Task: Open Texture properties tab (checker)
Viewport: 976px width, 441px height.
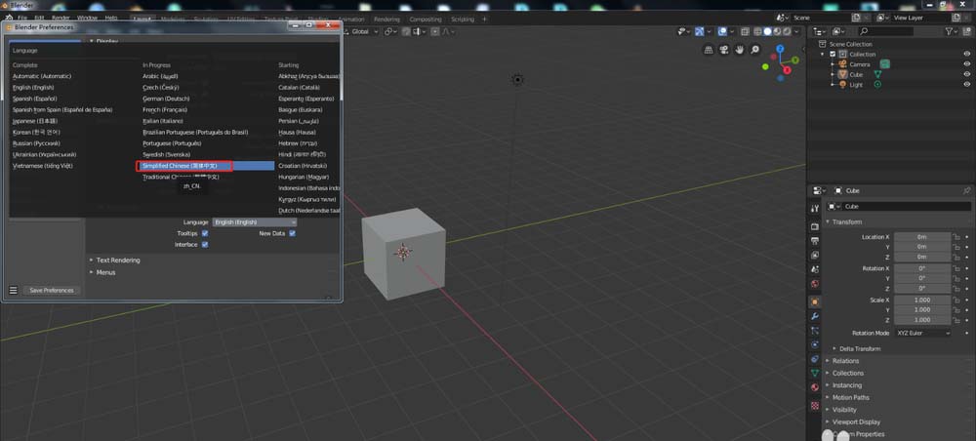Action: (815, 406)
